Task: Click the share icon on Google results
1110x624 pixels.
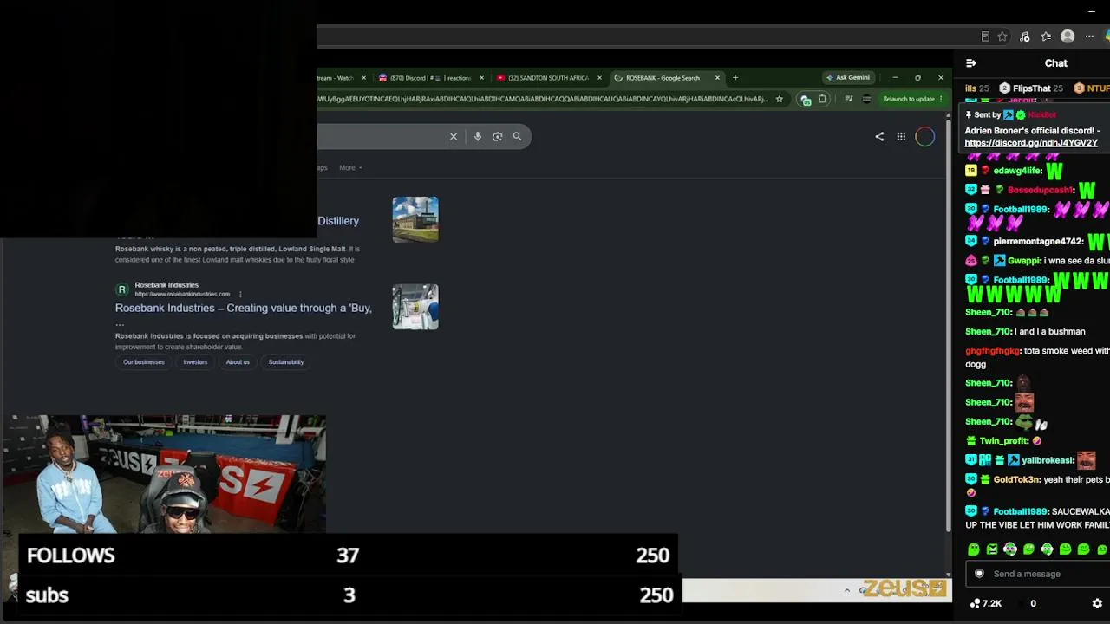Action: [x=879, y=136]
